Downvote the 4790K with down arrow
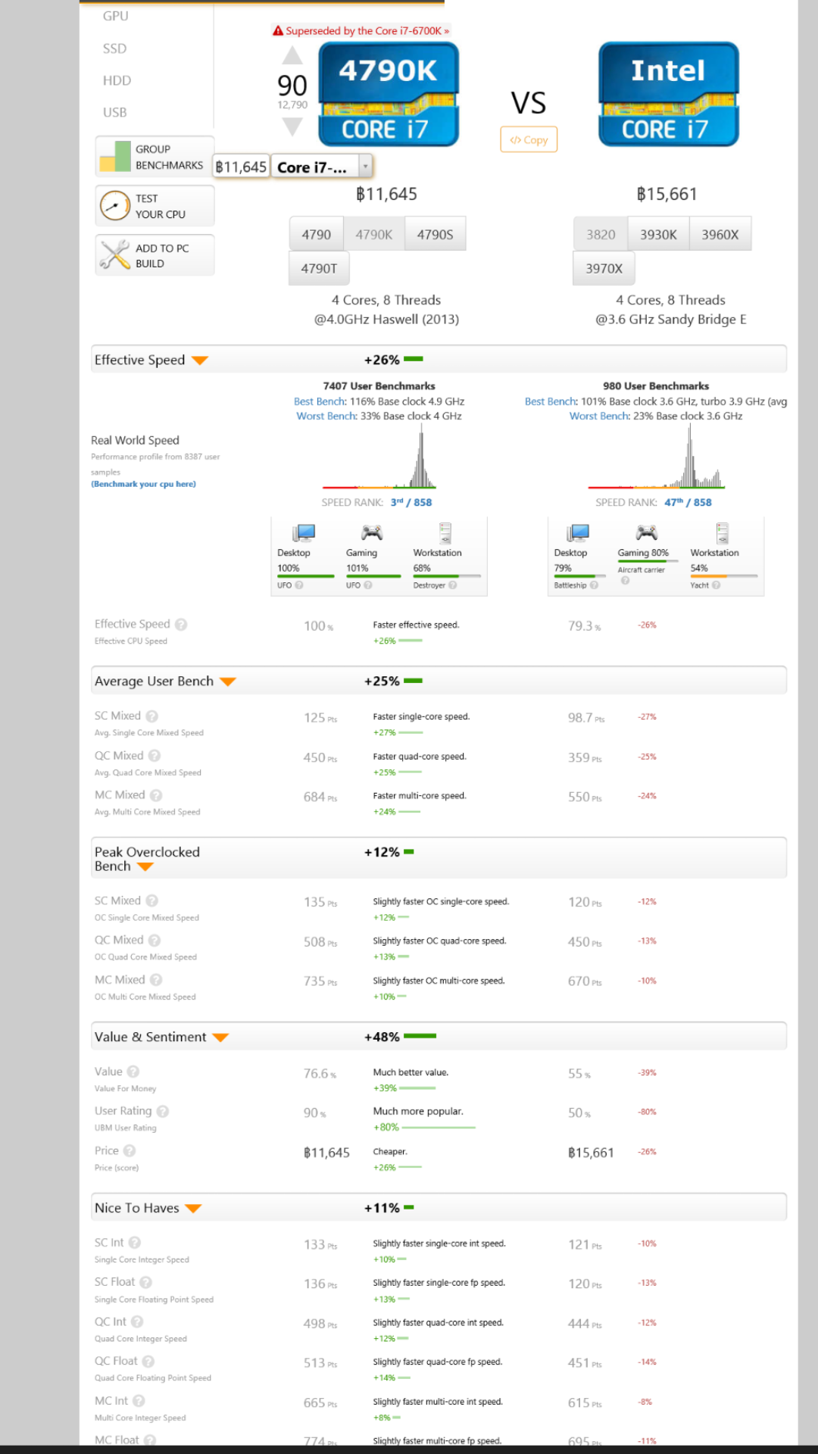The height and width of the screenshot is (1454, 818). click(x=292, y=126)
